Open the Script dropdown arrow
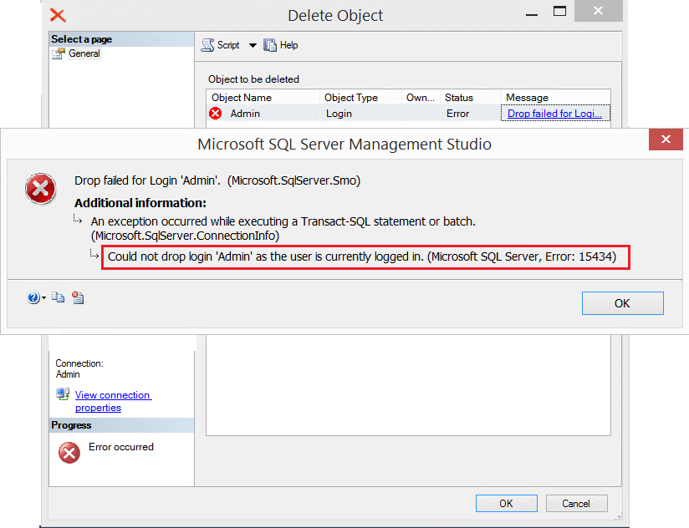The image size is (689, 528). pos(253,45)
